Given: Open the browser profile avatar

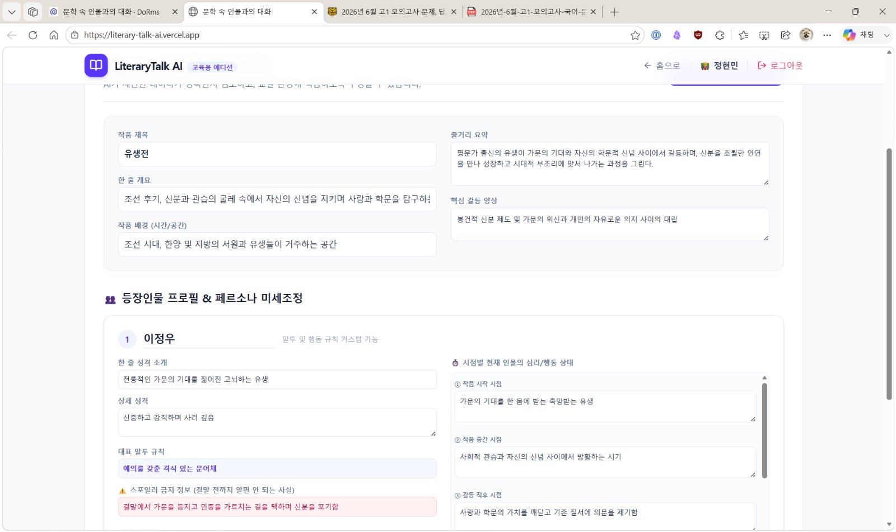Looking at the screenshot, I should [806, 35].
